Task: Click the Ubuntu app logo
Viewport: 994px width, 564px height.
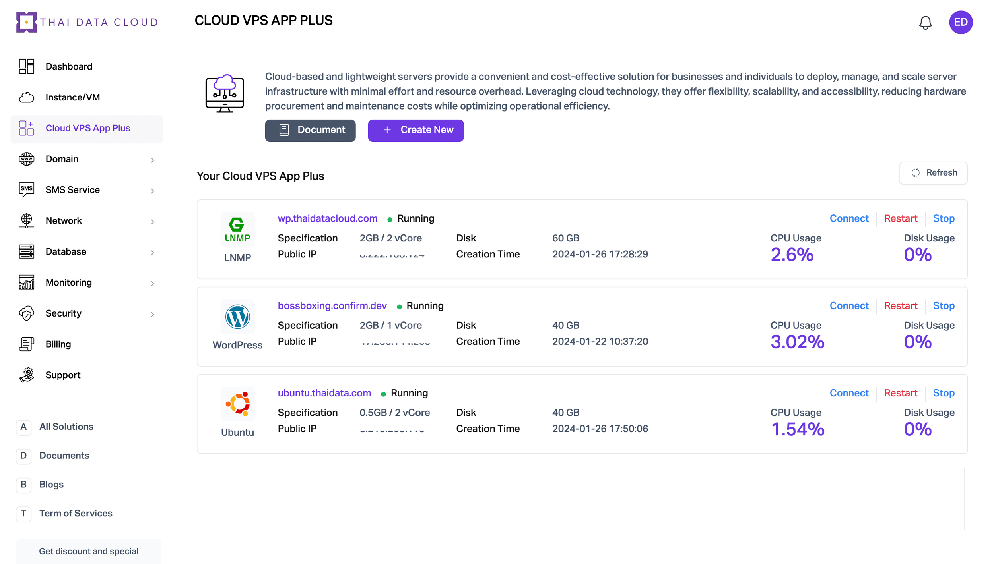Action: pyautogui.click(x=237, y=404)
